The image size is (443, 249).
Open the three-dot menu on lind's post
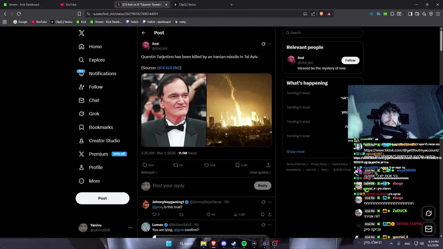(x=270, y=44)
